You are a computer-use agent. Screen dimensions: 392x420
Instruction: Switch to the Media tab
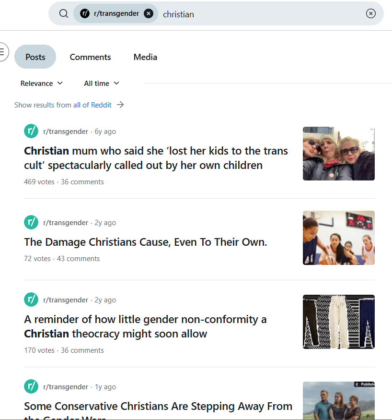click(145, 57)
